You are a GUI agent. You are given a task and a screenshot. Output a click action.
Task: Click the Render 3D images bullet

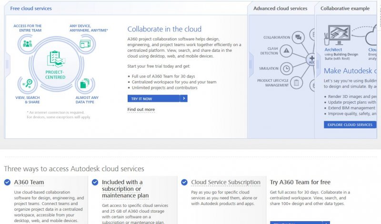pyautogui.click(x=352, y=97)
